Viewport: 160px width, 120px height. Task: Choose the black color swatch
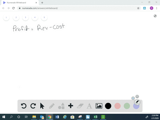point(108,106)
